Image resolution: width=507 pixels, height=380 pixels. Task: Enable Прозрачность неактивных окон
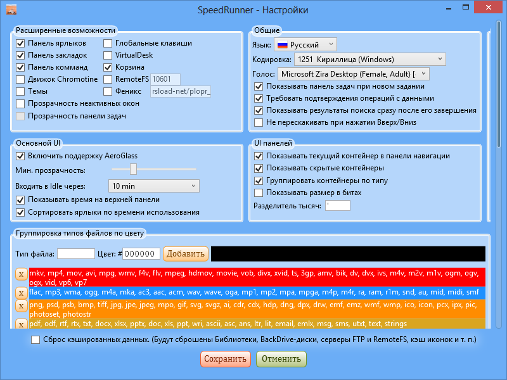pos(20,104)
